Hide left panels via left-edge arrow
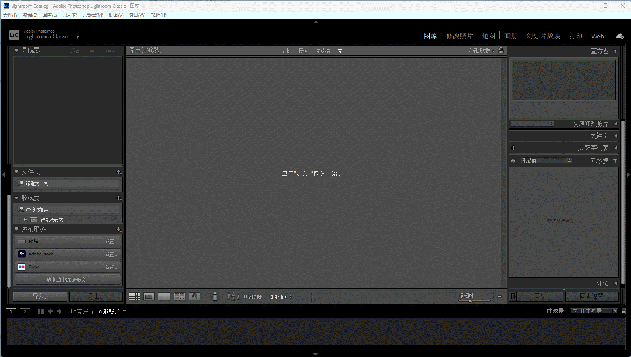The height and width of the screenshot is (357, 631). coord(4,174)
